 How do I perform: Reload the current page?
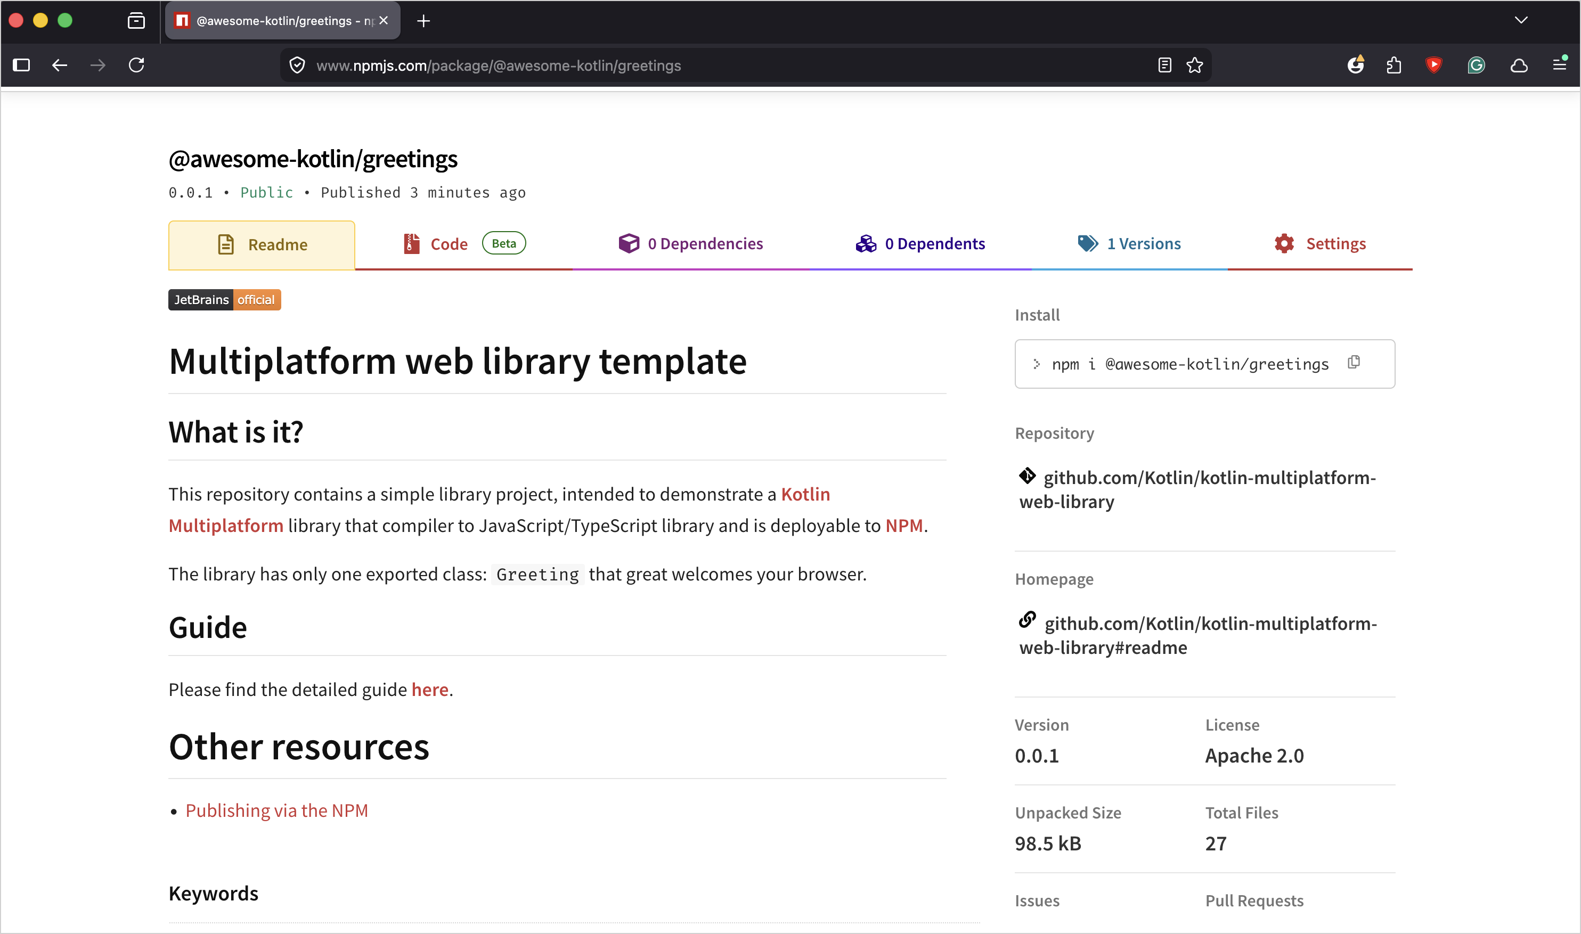point(136,65)
